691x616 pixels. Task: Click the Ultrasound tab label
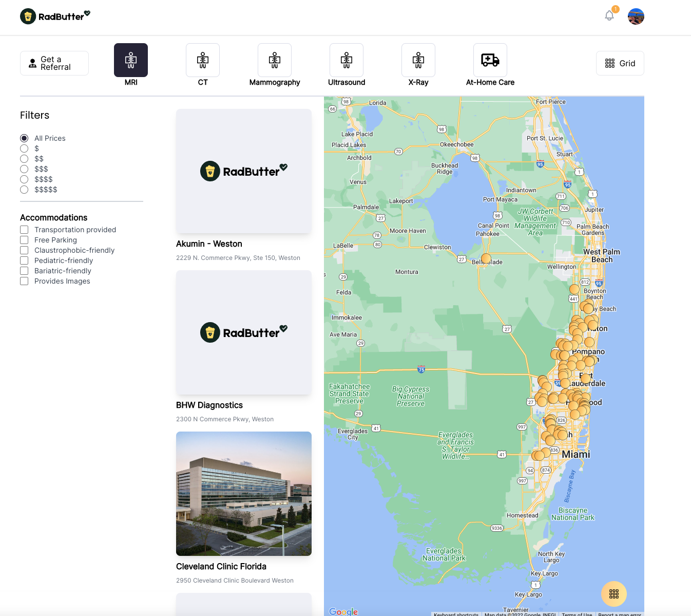coord(347,82)
